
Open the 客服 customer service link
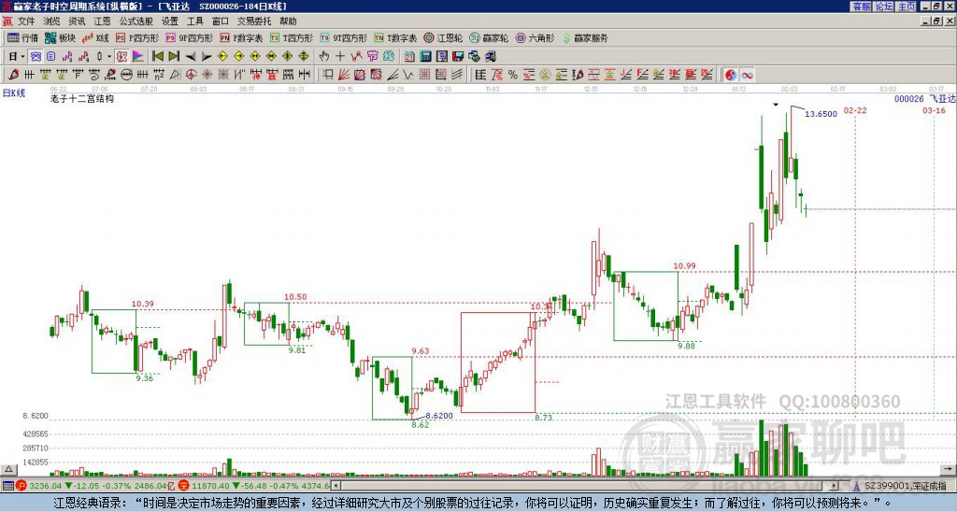tap(861, 7)
